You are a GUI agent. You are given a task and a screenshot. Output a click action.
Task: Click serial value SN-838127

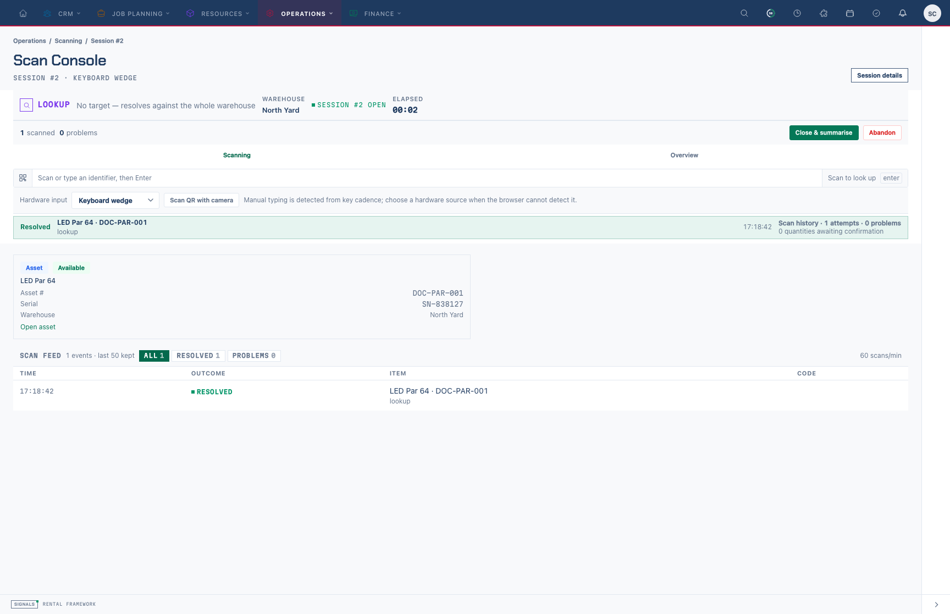[443, 304]
